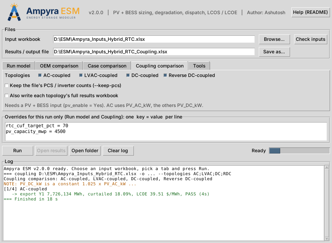Click the Coupling comparison: AC-coupled log line
Viewport: 332px width, 243px height.
108,179
